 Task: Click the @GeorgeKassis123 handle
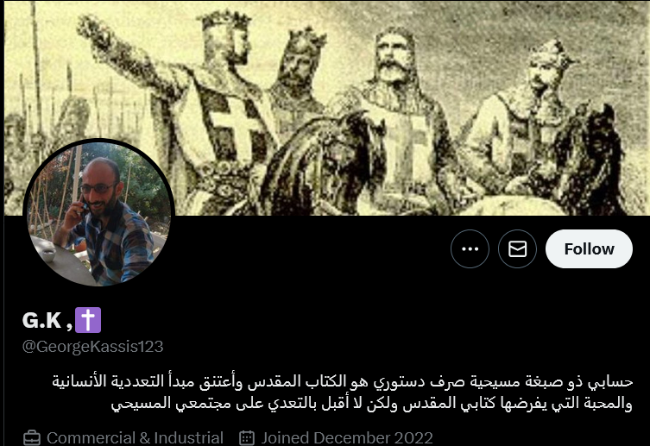click(93, 347)
